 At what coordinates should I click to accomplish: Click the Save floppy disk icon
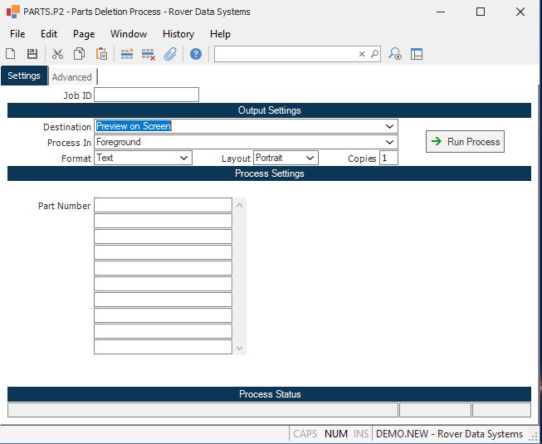(32, 54)
